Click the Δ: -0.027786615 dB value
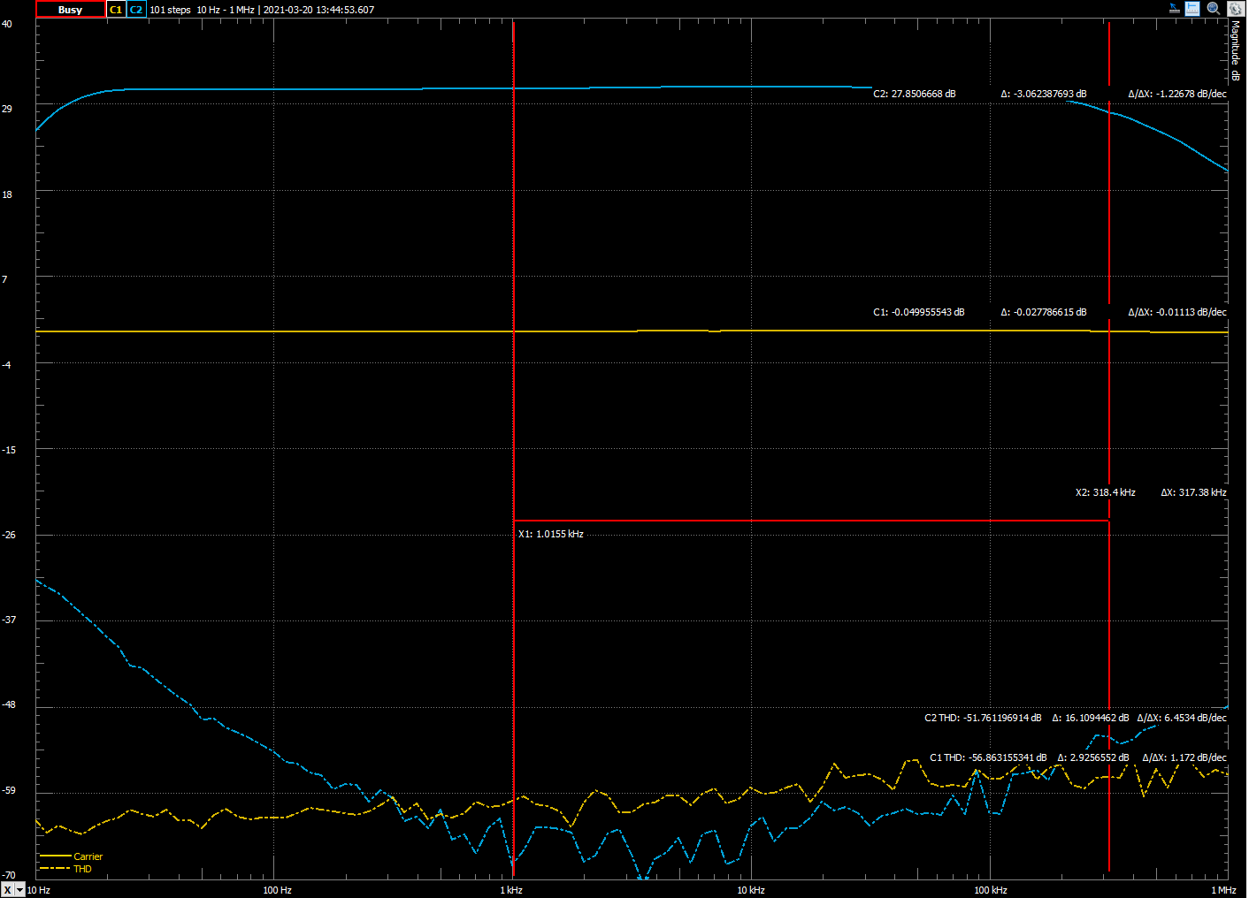This screenshot has width=1249, height=898. pyautogui.click(x=1043, y=312)
